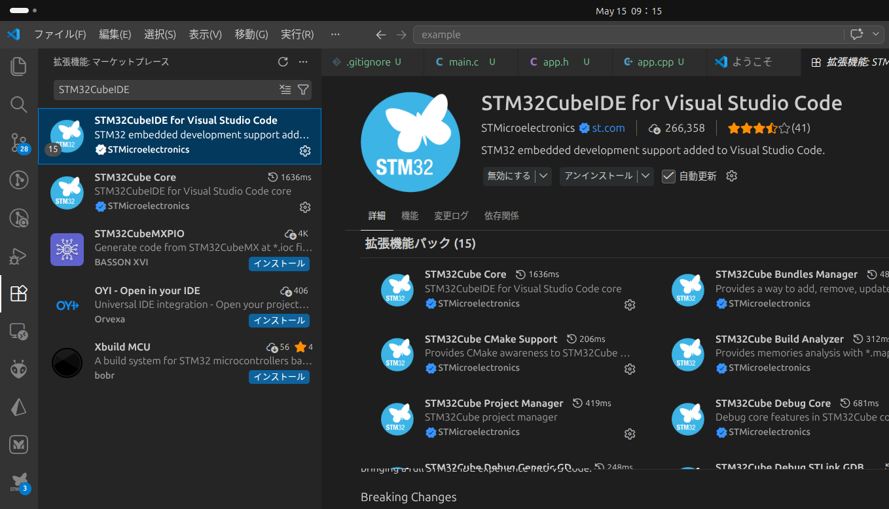This screenshot has height=509, width=889.
Task: Open the Explorer view in activity bar
Action: coord(18,66)
